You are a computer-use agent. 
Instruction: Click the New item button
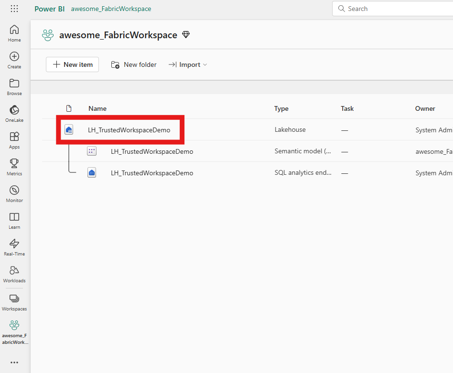(72, 64)
